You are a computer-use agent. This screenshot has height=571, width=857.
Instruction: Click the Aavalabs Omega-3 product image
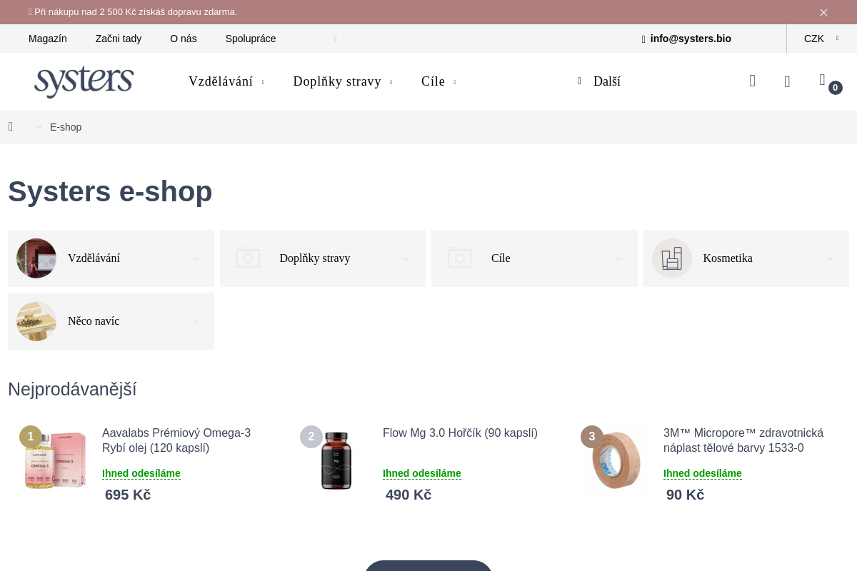point(55,461)
